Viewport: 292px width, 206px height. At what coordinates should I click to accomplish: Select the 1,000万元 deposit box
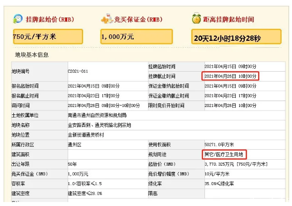tap(136, 36)
